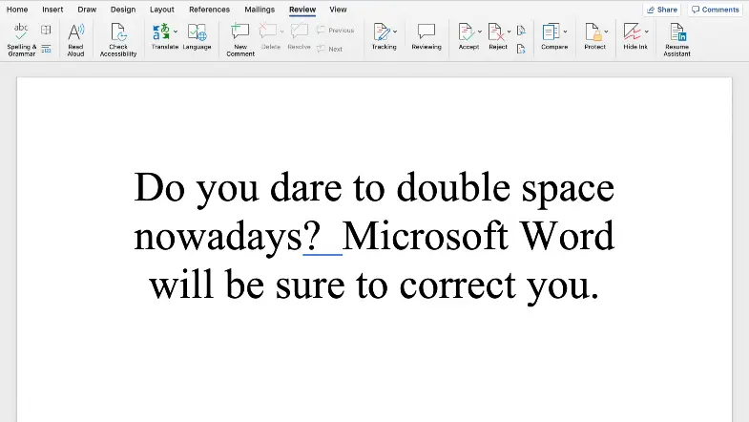
Task: Expand the Delete comment dropdown arrow
Action: pyautogui.click(x=281, y=32)
